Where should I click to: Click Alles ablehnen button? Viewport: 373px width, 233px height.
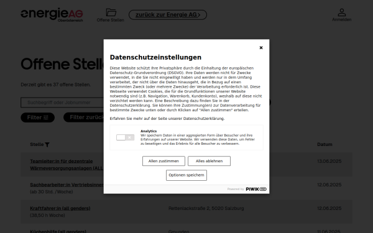click(x=209, y=161)
